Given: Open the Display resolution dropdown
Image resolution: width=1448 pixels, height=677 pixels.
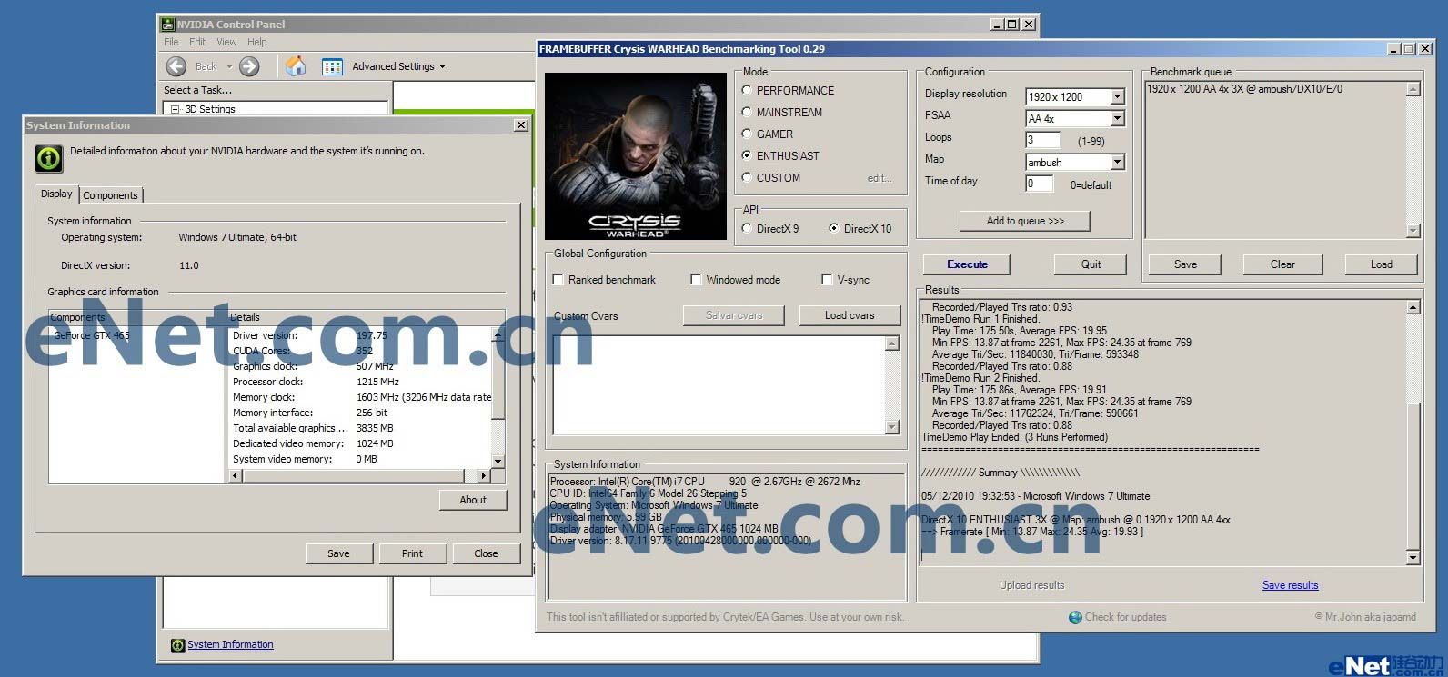Looking at the screenshot, I should 1117,97.
